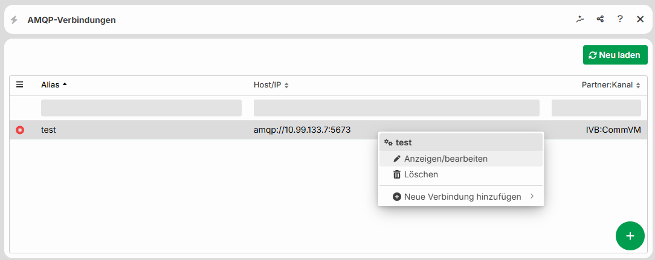Sort by Alias column header
655x260 pixels.
coord(54,84)
